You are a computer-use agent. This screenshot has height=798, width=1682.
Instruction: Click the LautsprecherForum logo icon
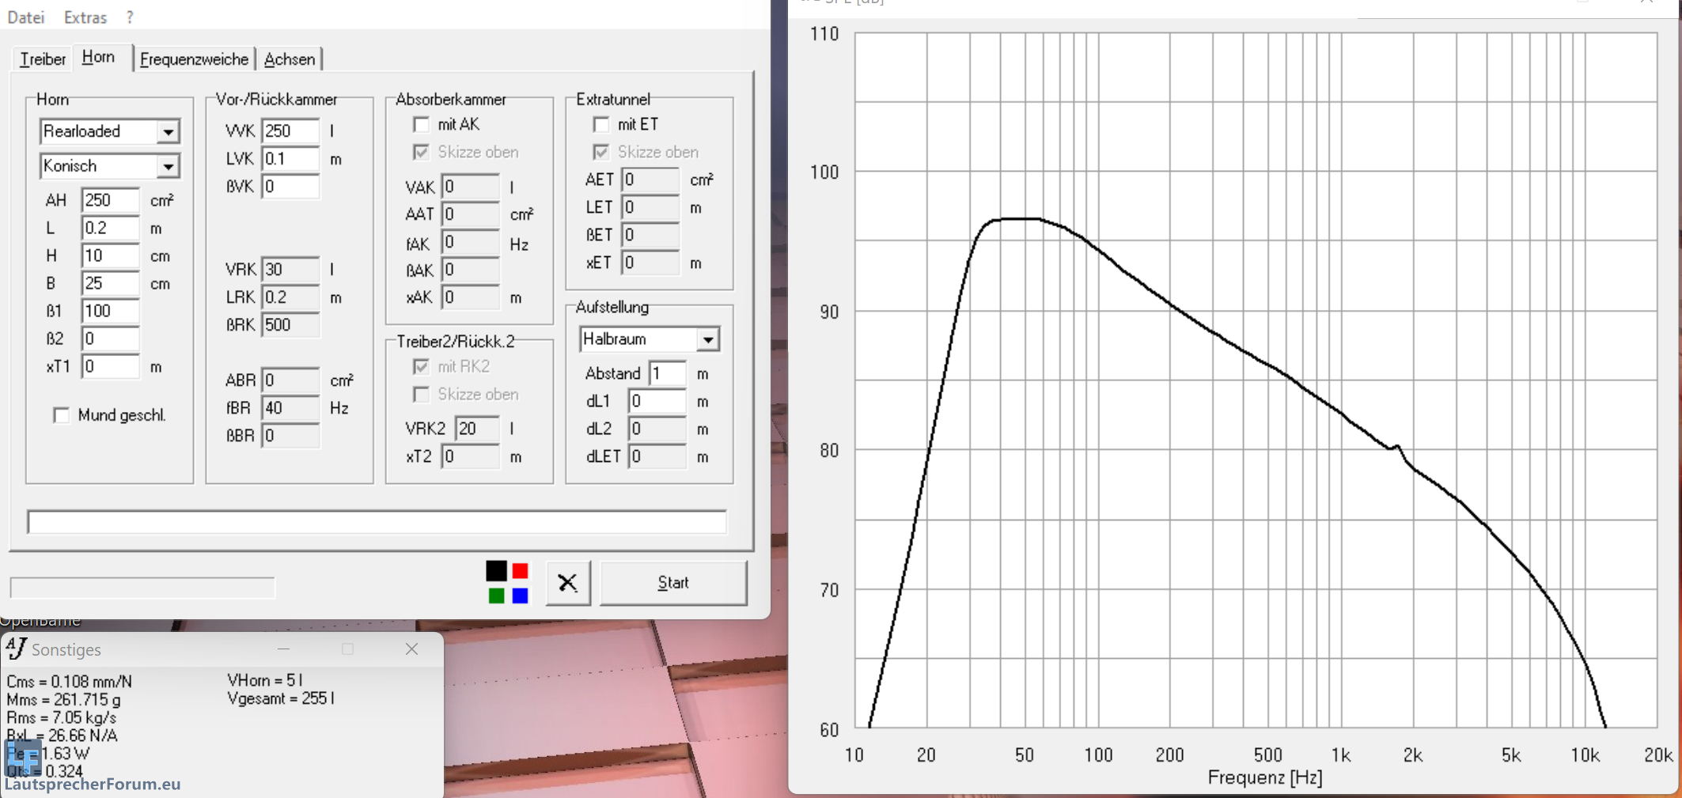[22, 758]
